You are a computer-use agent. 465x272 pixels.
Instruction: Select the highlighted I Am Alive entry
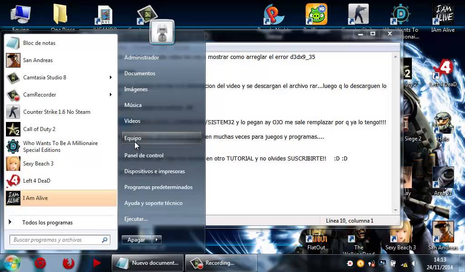pos(61,198)
